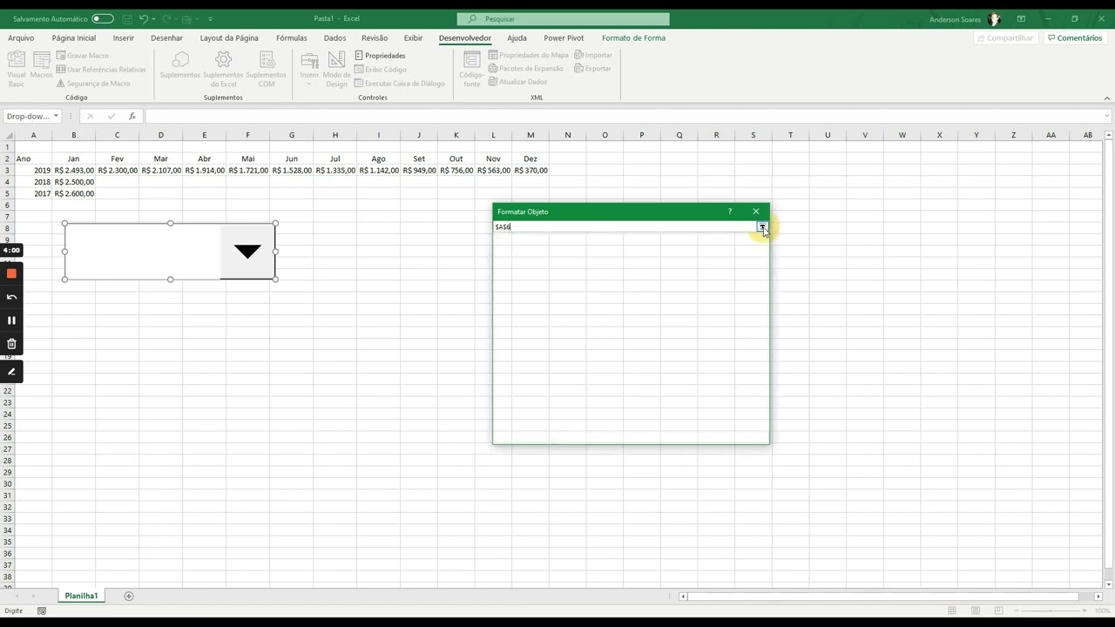The image size is (1115, 627).
Task: Click cell with R$ 2.500,00
Action: coord(74,182)
